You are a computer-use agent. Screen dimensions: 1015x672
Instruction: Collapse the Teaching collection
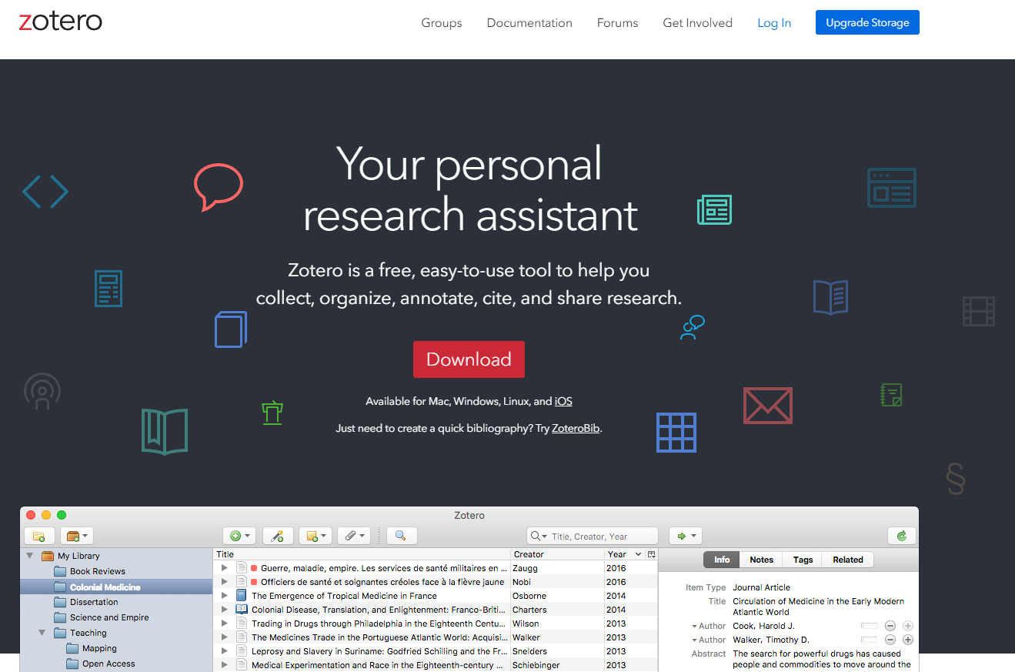point(42,633)
